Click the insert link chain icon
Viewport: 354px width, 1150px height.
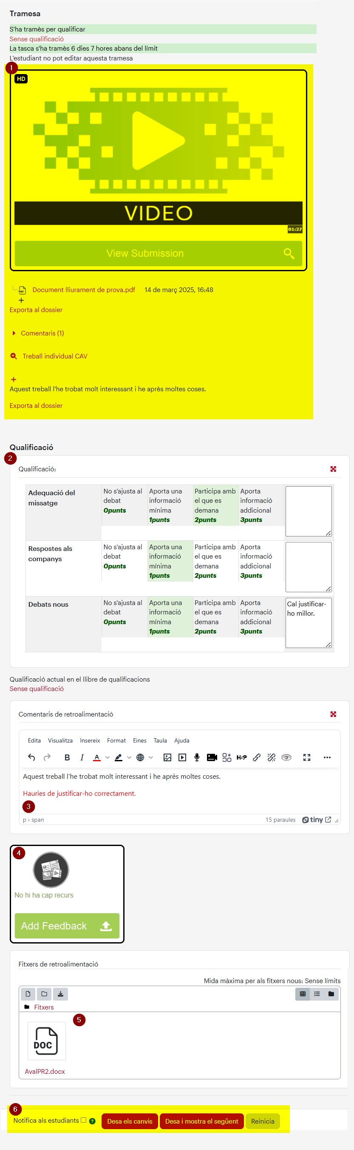pos(257,757)
